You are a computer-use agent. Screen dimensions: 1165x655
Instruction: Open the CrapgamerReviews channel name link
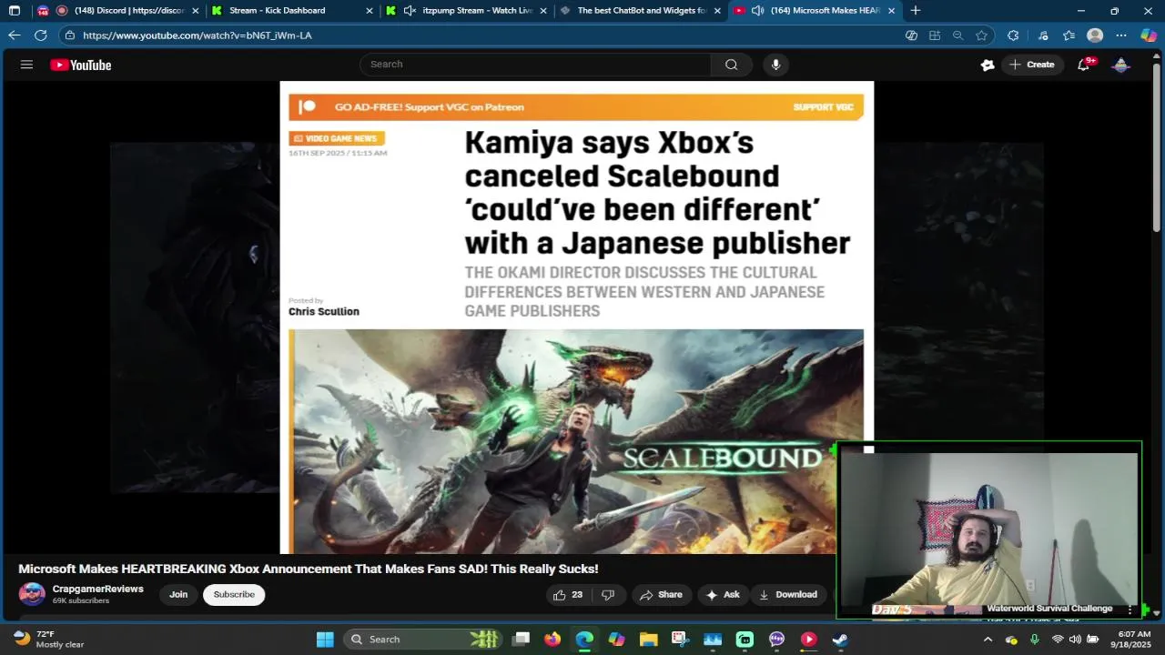point(98,589)
